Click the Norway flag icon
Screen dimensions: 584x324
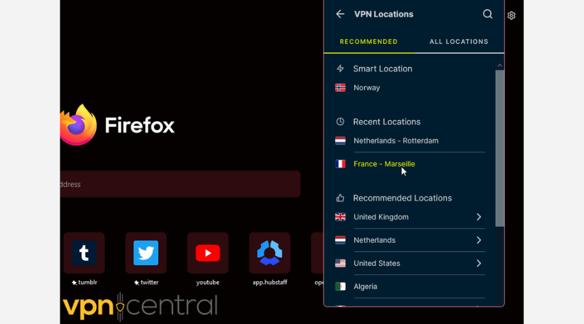pyautogui.click(x=340, y=87)
